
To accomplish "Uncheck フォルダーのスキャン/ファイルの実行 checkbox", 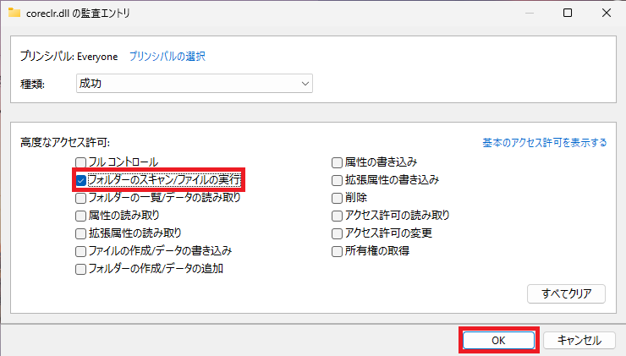I will pos(80,180).
